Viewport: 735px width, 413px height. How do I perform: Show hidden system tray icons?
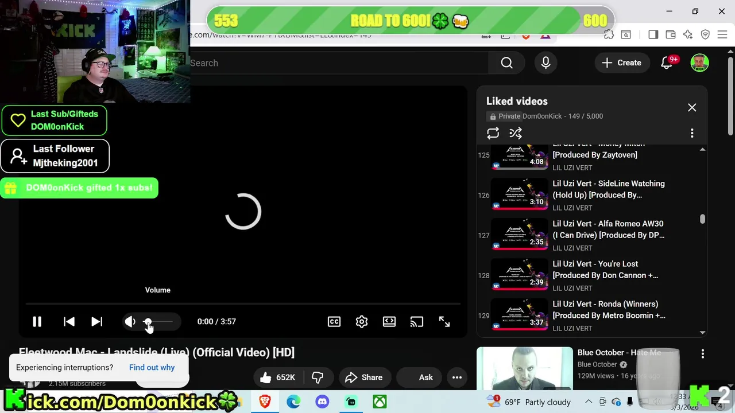[588, 402]
